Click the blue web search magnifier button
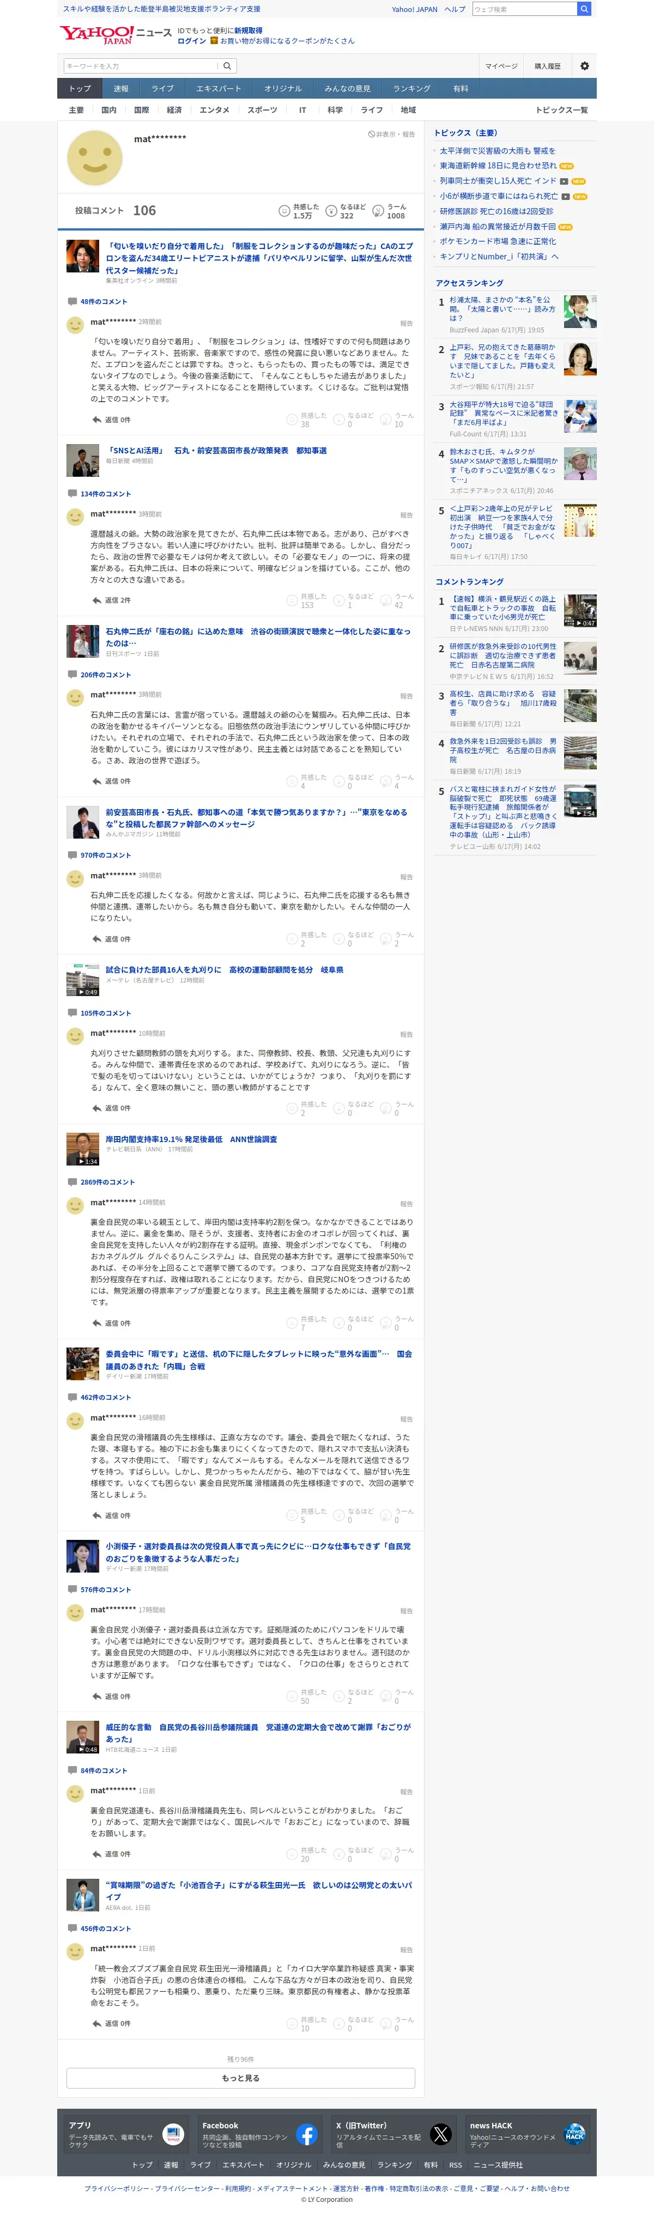 (584, 9)
